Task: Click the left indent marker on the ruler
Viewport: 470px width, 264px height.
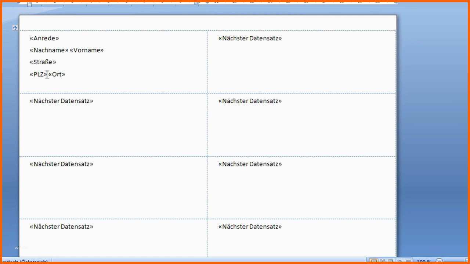Action: pyautogui.click(x=29, y=4)
